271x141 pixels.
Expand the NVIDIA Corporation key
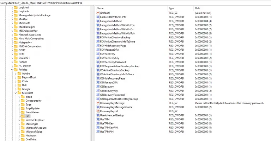pos(12,46)
